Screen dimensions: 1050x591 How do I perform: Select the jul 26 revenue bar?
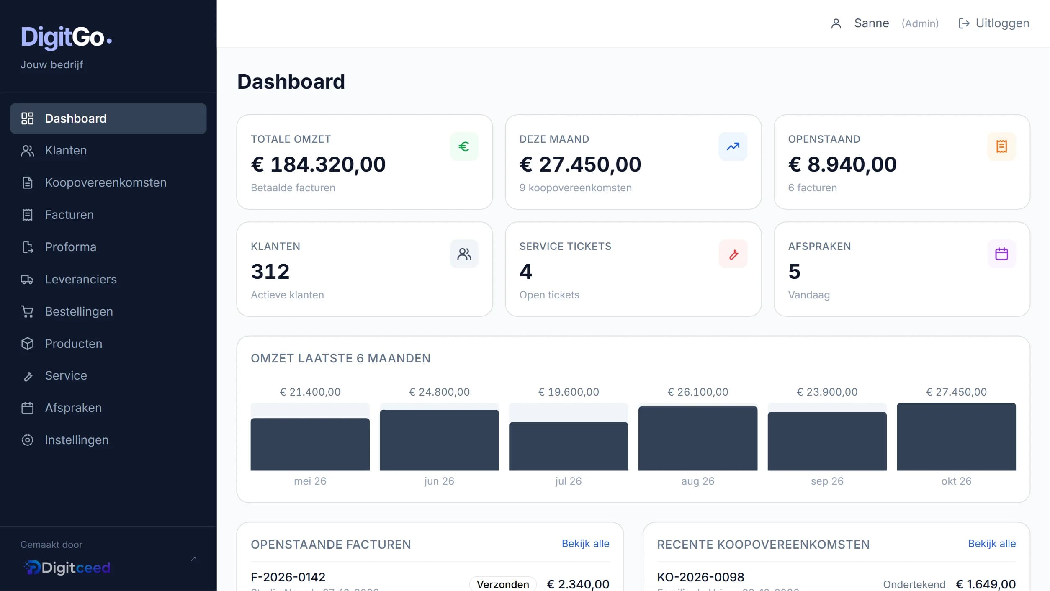pyautogui.click(x=569, y=446)
